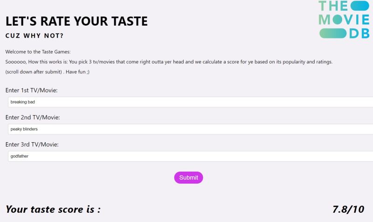Click the green pill shape beside DB
The width and height of the screenshot is (373, 222).
tap(333, 33)
